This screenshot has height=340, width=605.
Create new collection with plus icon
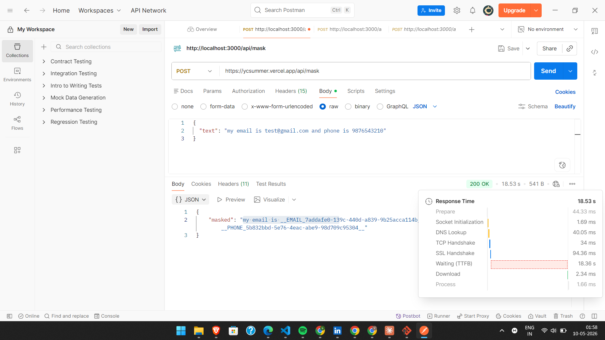tap(44, 47)
